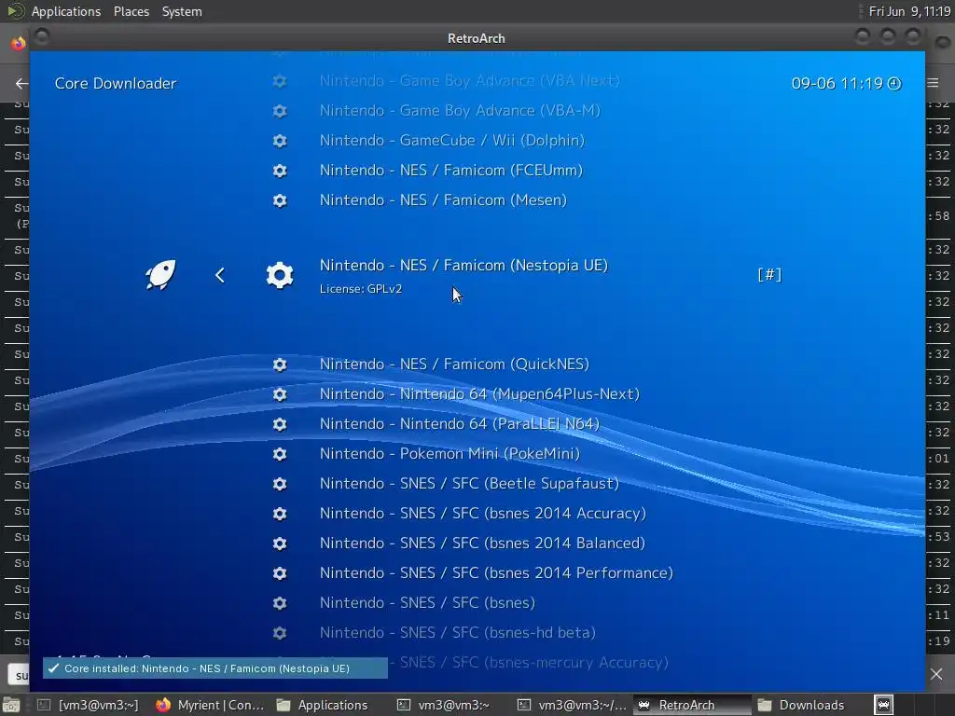Image resolution: width=955 pixels, height=716 pixels.
Task: Select SNES / SFC (bsnes-hd beta)
Action: pos(457,632)
